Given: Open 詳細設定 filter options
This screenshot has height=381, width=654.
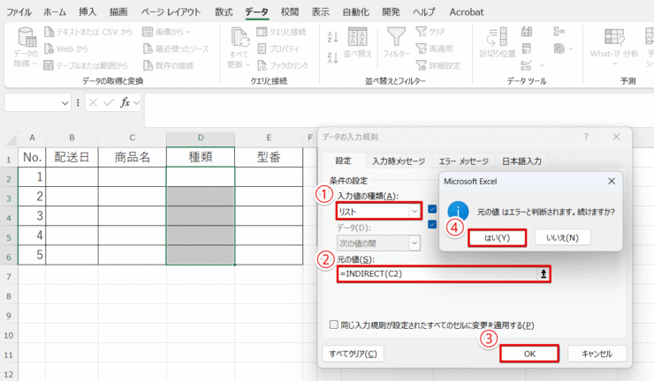Looking at the screenshot, I should pos(438,65).
